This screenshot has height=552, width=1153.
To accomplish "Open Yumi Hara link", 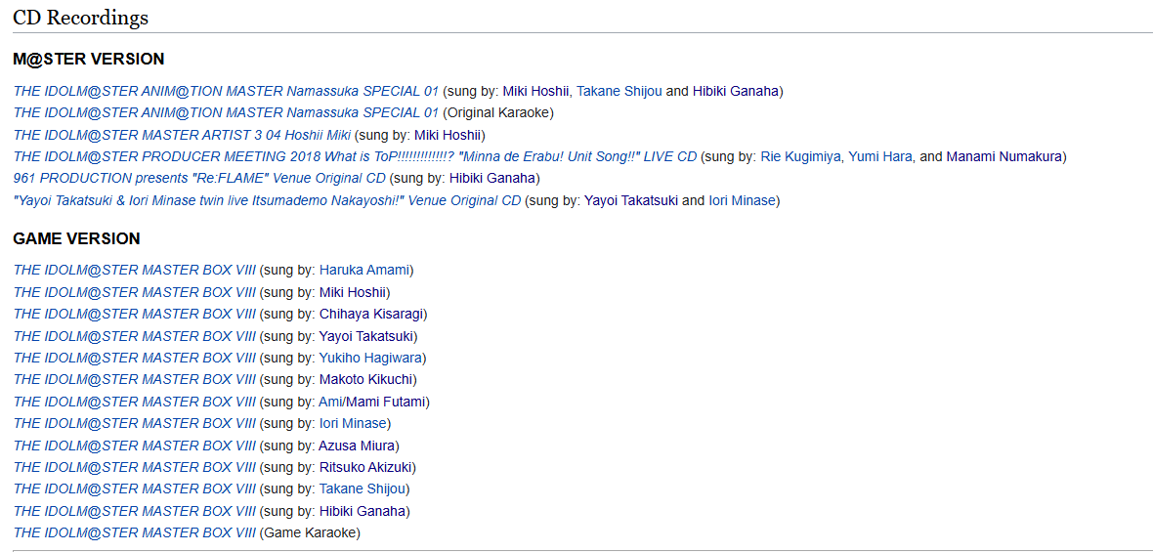I will point(880,156).
